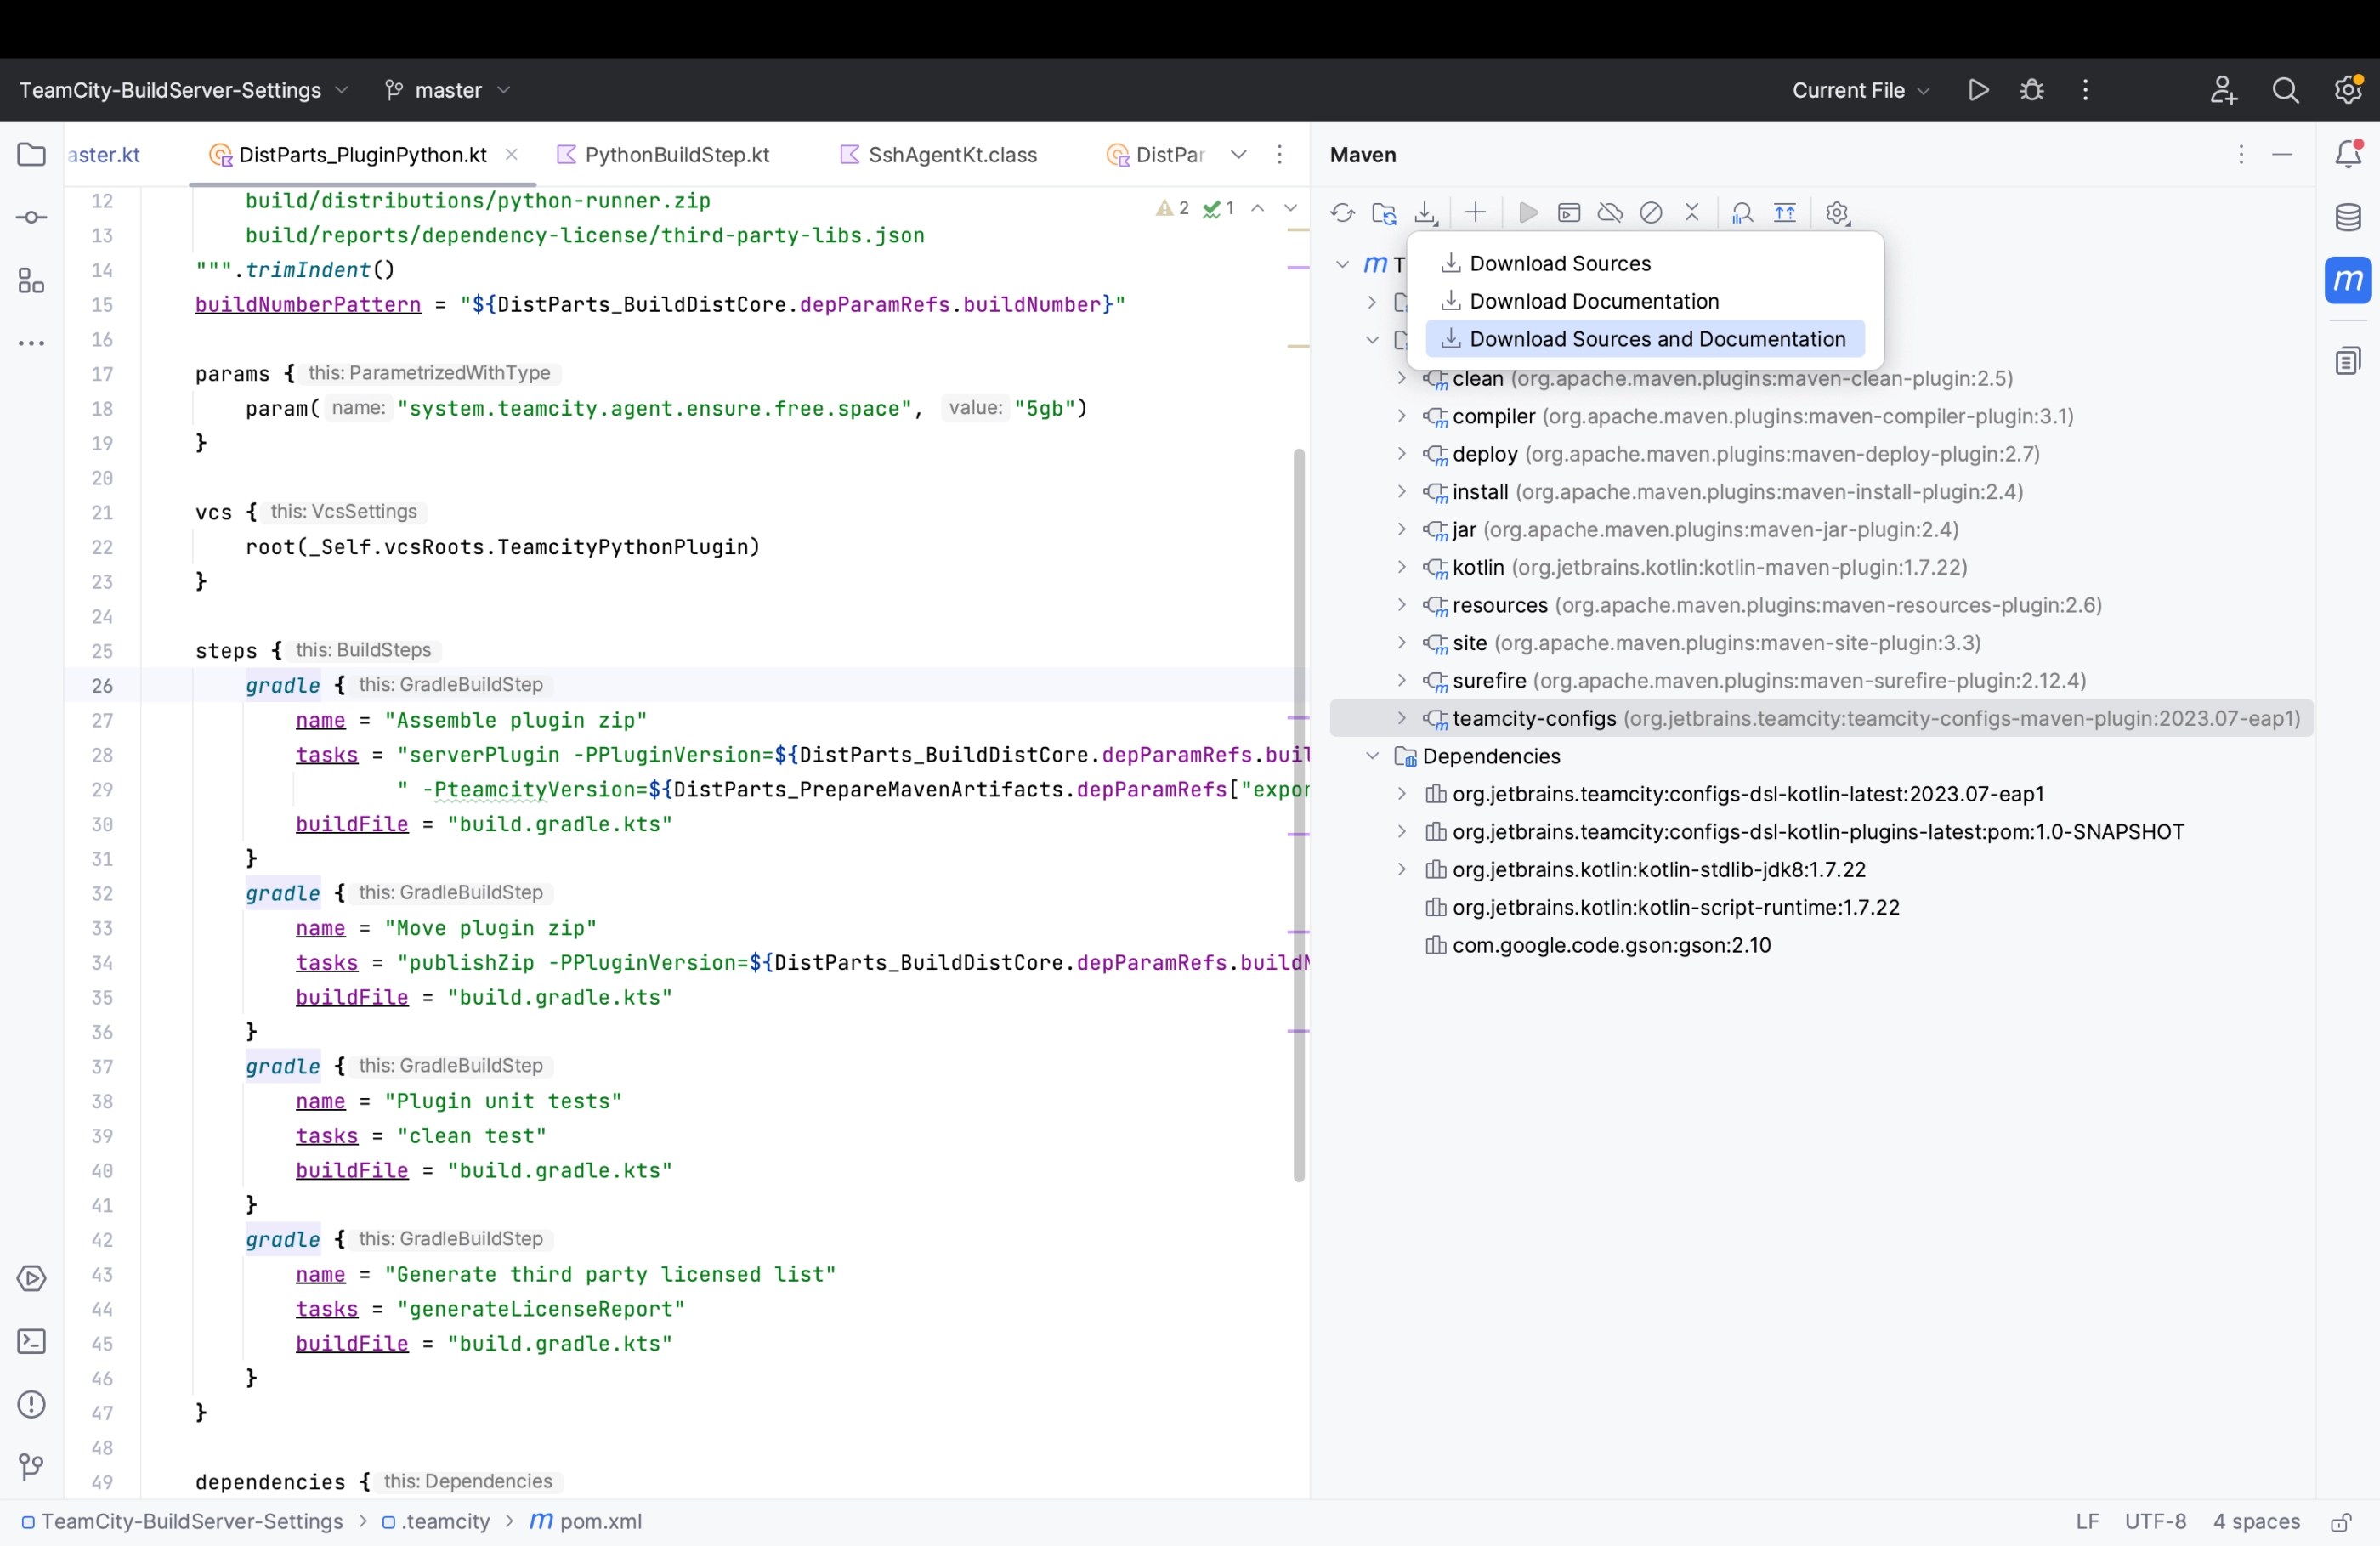Open Search Everywhere with the magnifier icon
The width and height of the screenshot is (2380, 1546).
pos(2286,90)
